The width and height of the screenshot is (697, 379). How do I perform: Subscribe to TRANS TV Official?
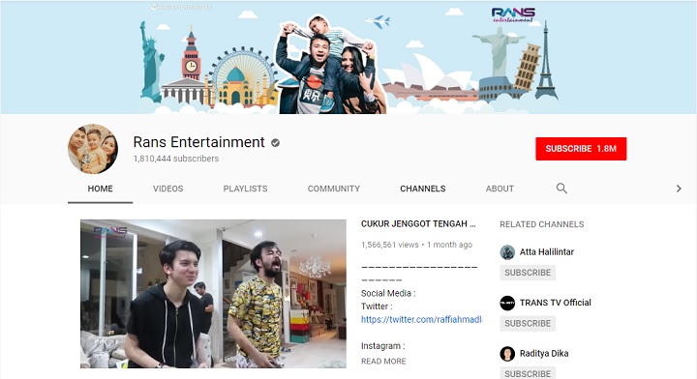[x=528, y=324]
